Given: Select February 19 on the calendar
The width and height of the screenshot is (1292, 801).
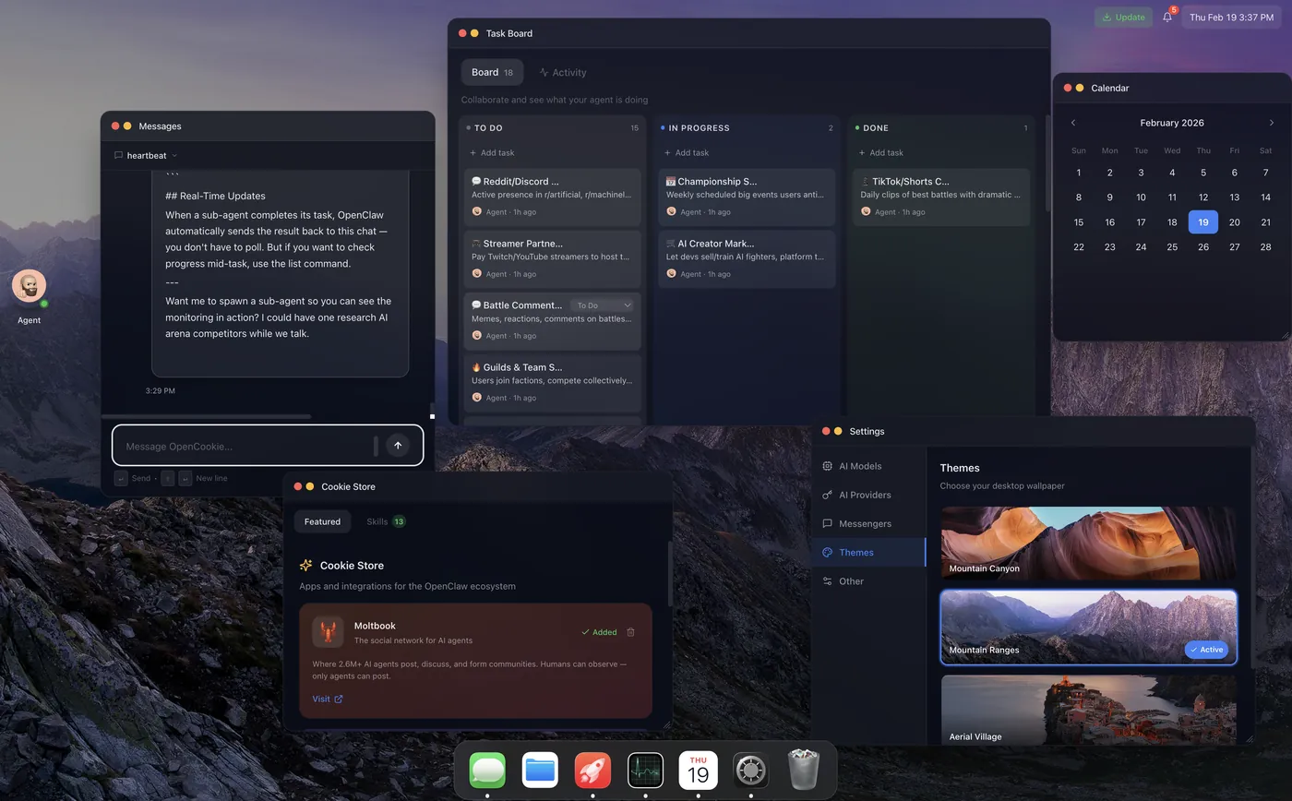Looking at the screenshot, I should pos(1202,221).
